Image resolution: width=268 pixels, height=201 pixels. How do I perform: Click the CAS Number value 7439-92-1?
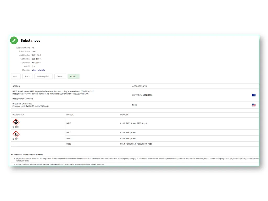[37, 55]
